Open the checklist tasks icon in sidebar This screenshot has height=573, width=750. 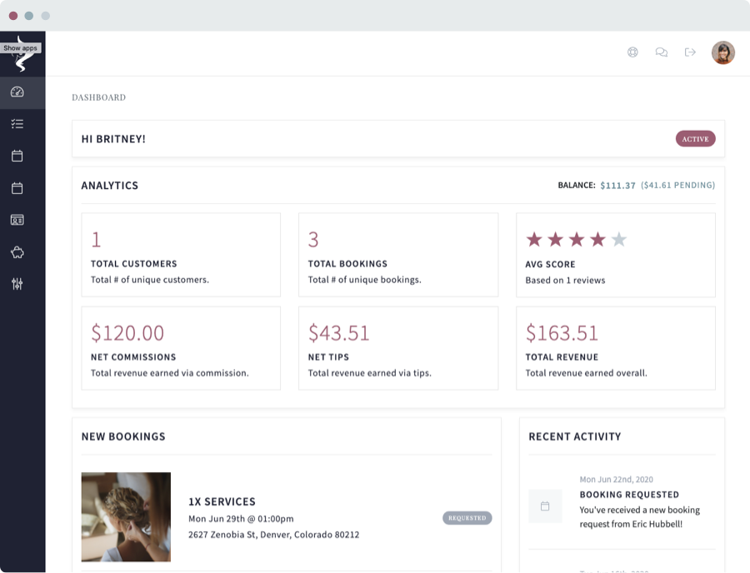17,124
